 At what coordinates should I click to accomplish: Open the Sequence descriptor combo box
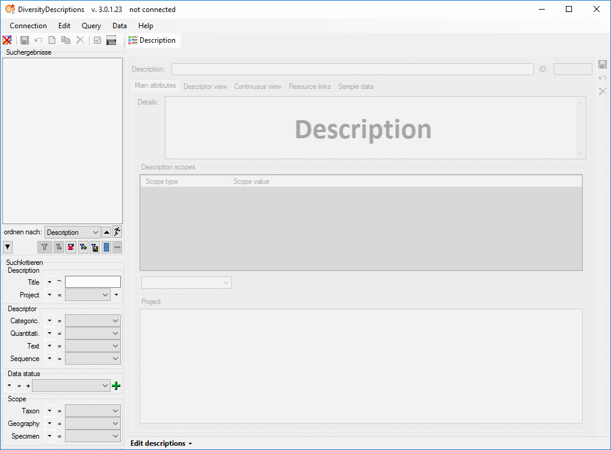click(93, 359)
